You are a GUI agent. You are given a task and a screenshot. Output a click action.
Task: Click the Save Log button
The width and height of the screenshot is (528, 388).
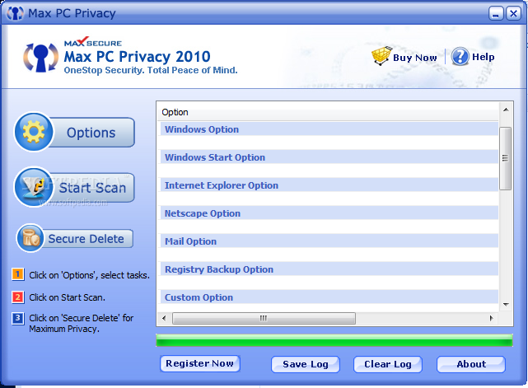pos(306,364)
